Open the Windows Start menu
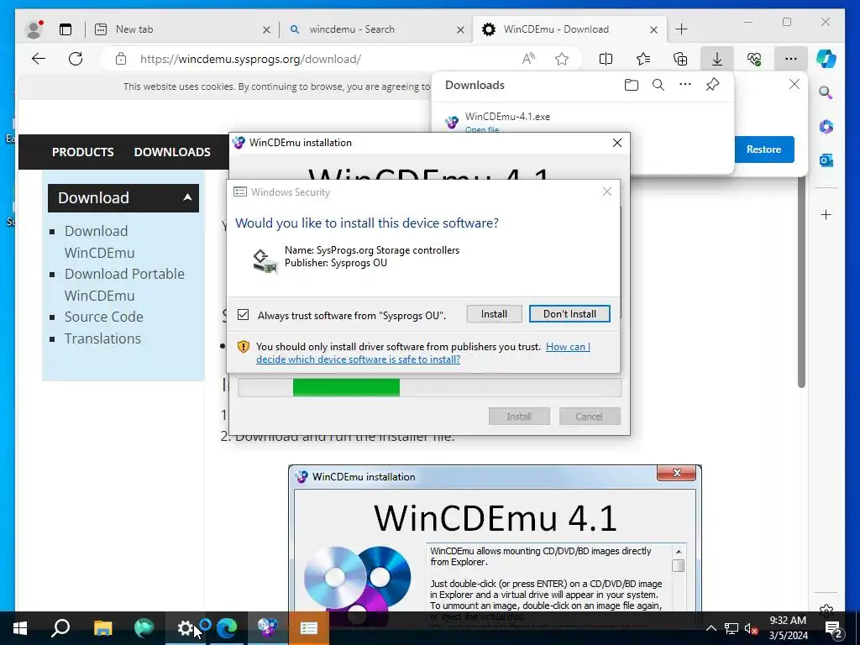This screenshot has width=860, height=645. [20, 628]
